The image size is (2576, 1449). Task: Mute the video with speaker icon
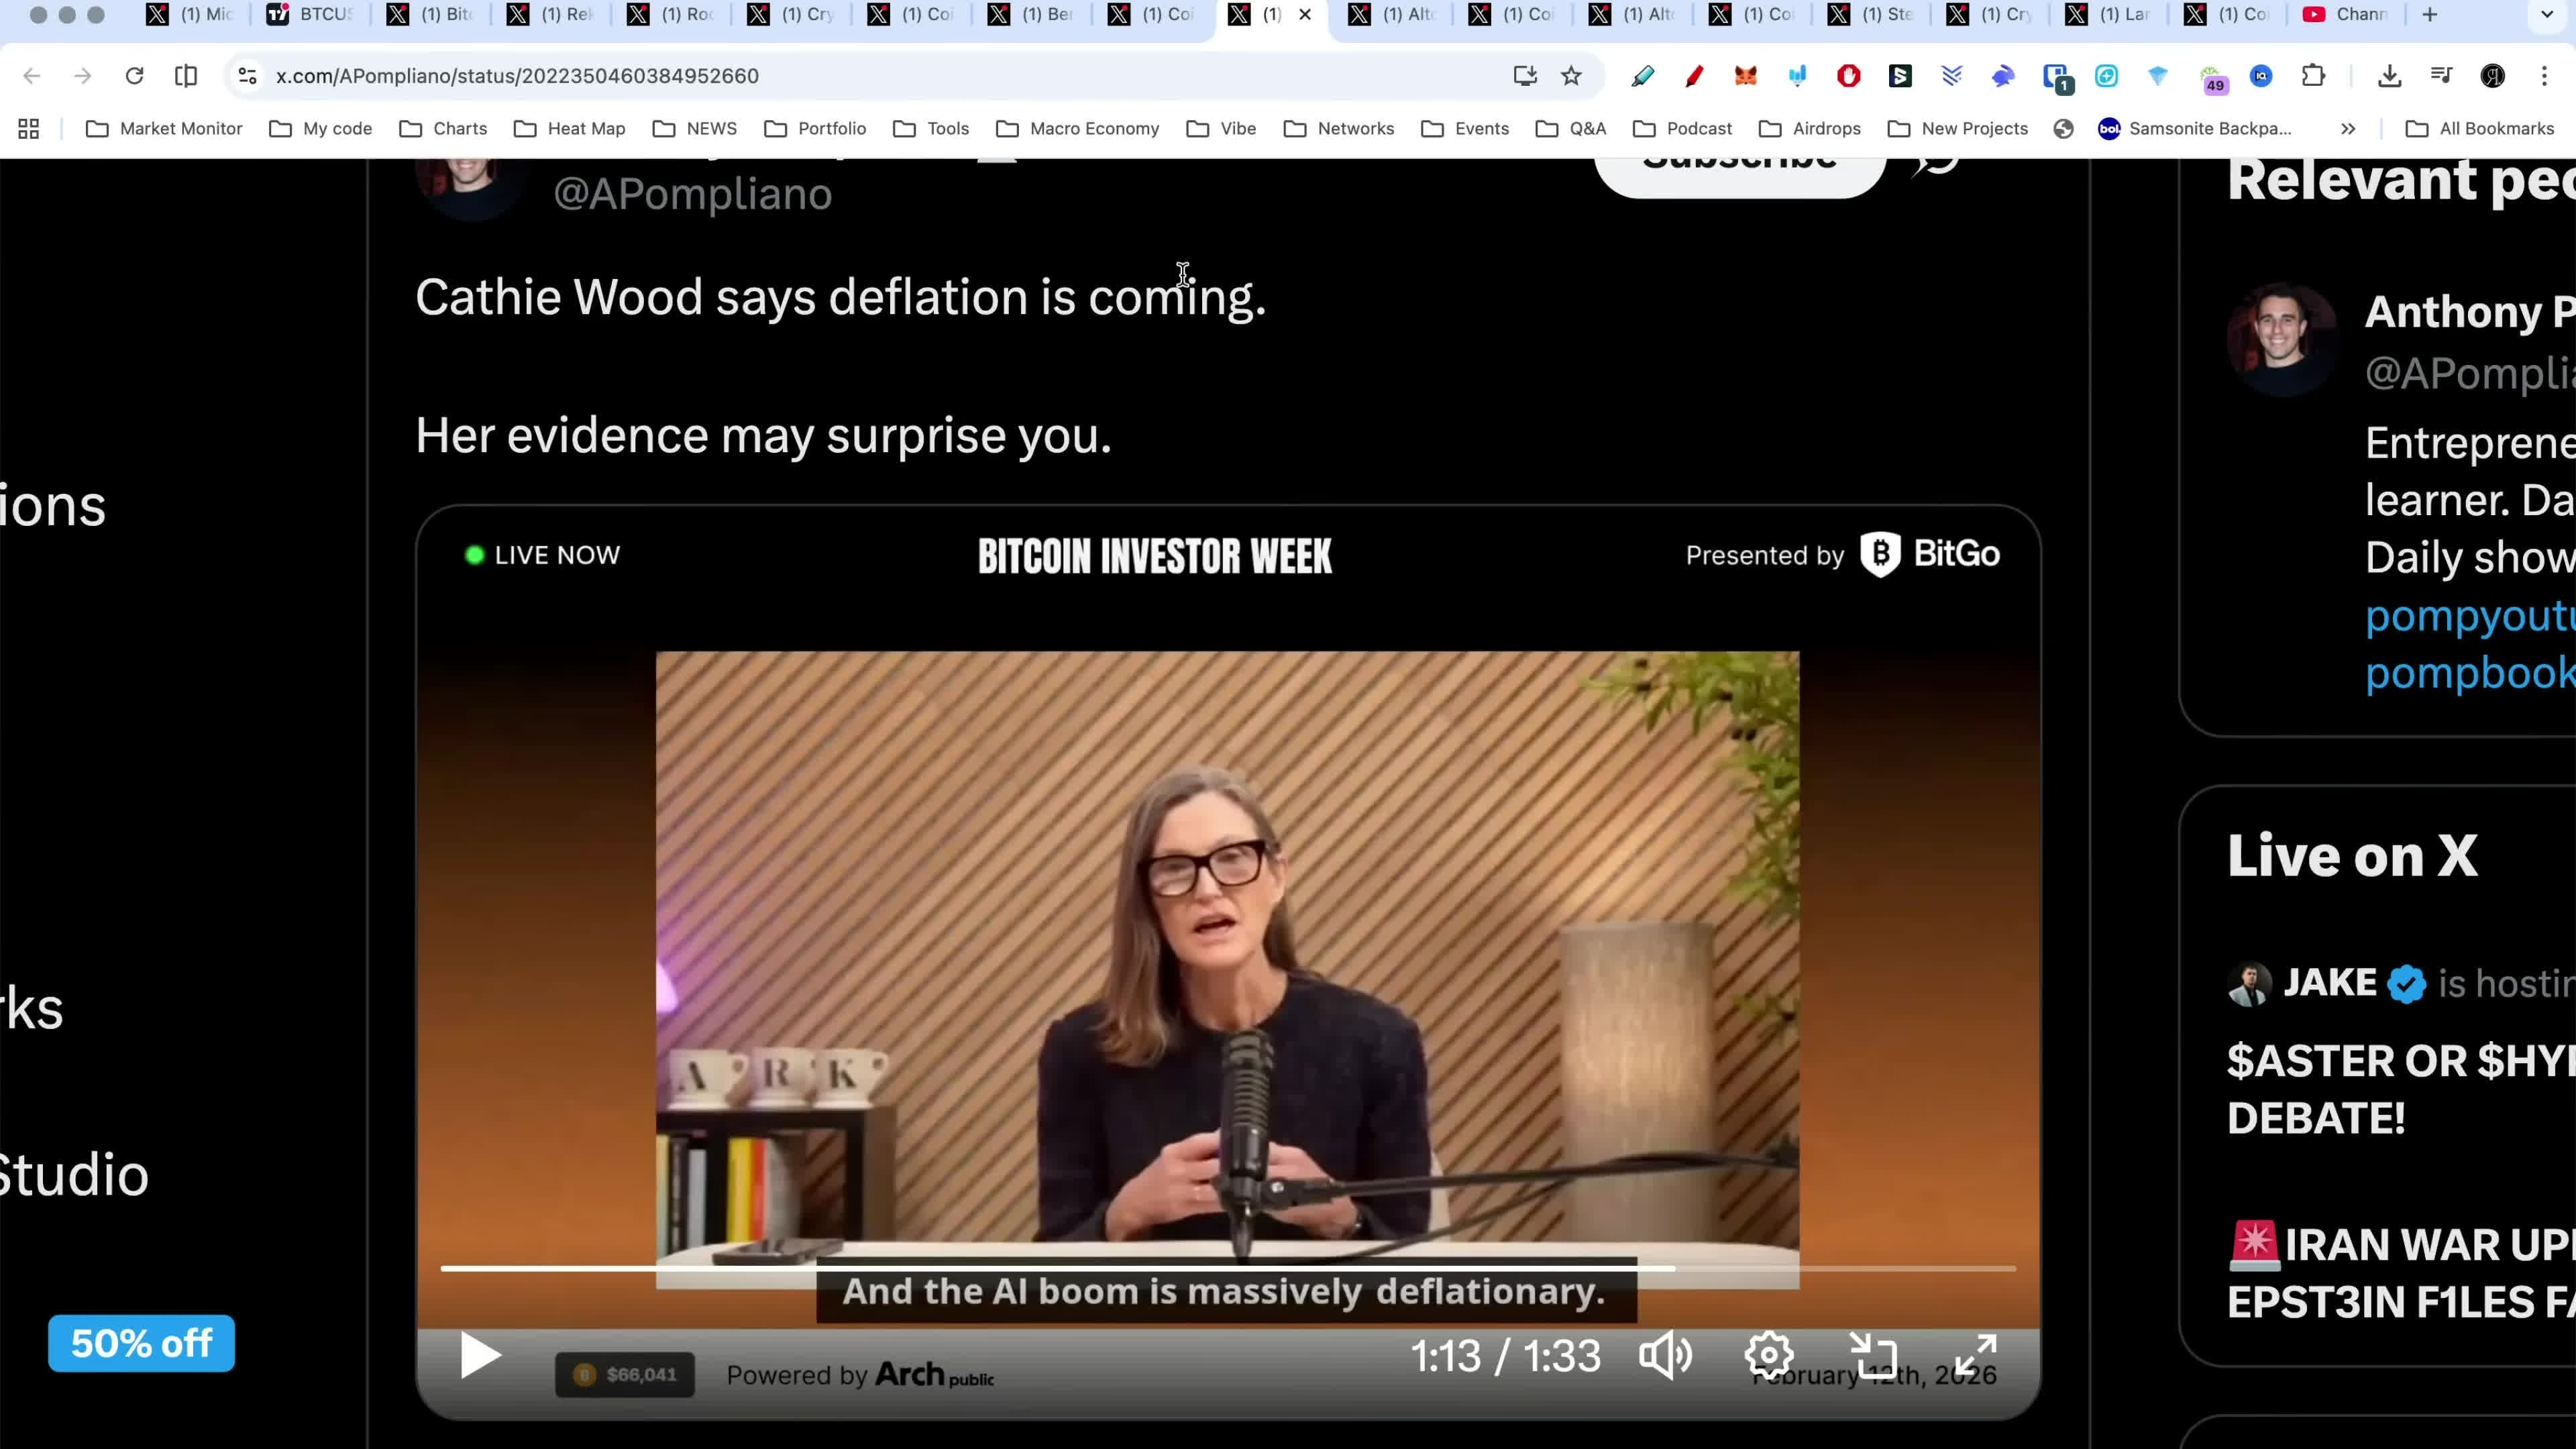[1666, 1356]
